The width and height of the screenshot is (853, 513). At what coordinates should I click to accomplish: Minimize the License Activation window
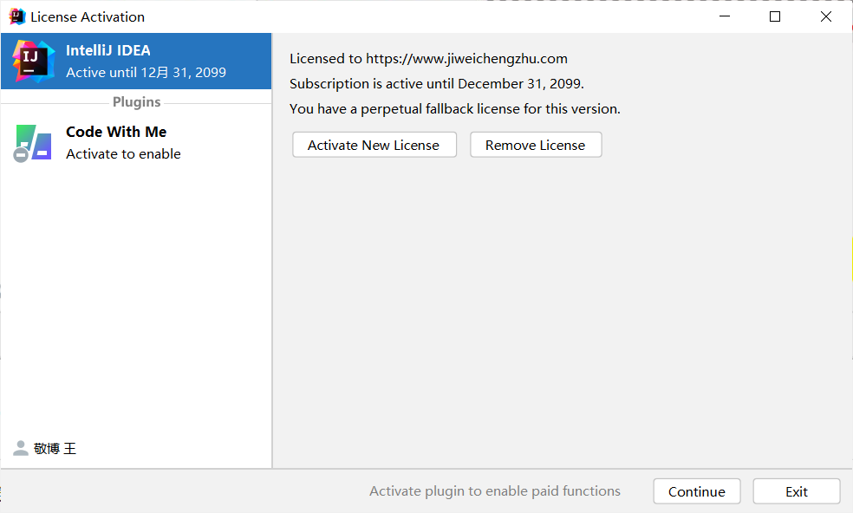point(725,16)
